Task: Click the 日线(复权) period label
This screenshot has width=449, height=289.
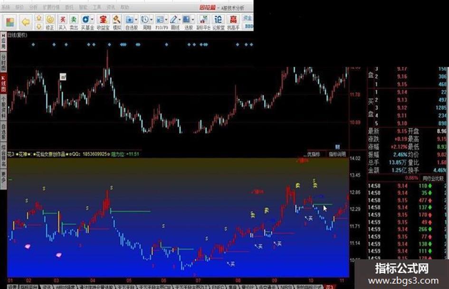Action: click(17, 35)
